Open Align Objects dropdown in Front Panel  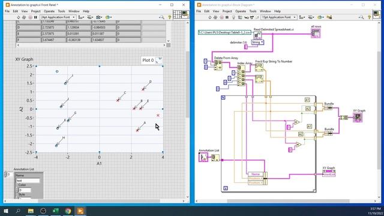click(x=81, y=17)
